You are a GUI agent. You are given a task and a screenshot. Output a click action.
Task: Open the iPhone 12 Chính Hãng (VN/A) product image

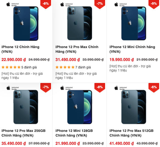(x=26, y=24)
